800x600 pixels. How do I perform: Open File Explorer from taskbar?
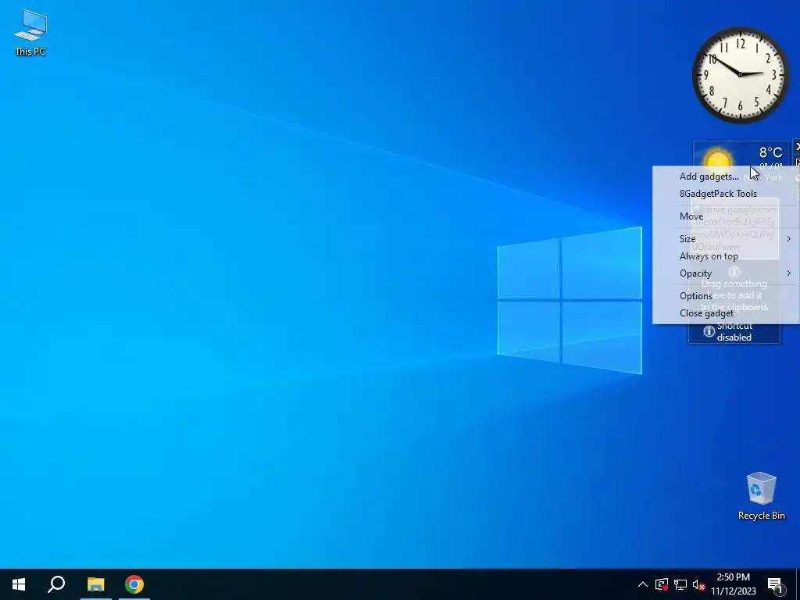95,584
